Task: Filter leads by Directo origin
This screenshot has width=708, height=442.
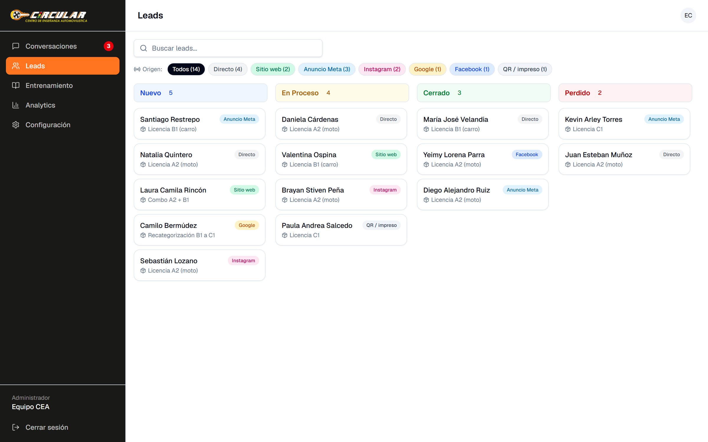Action: (x=228, y=69)
